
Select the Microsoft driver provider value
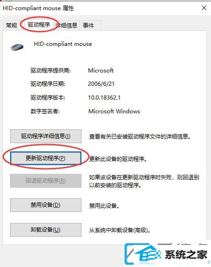click(x=101, y=70)
